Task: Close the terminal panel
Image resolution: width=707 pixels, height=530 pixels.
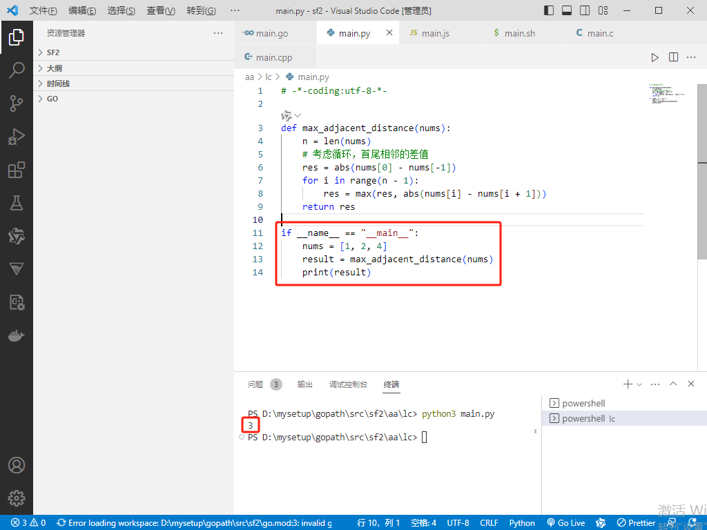Action: click(x=690, y=384)
